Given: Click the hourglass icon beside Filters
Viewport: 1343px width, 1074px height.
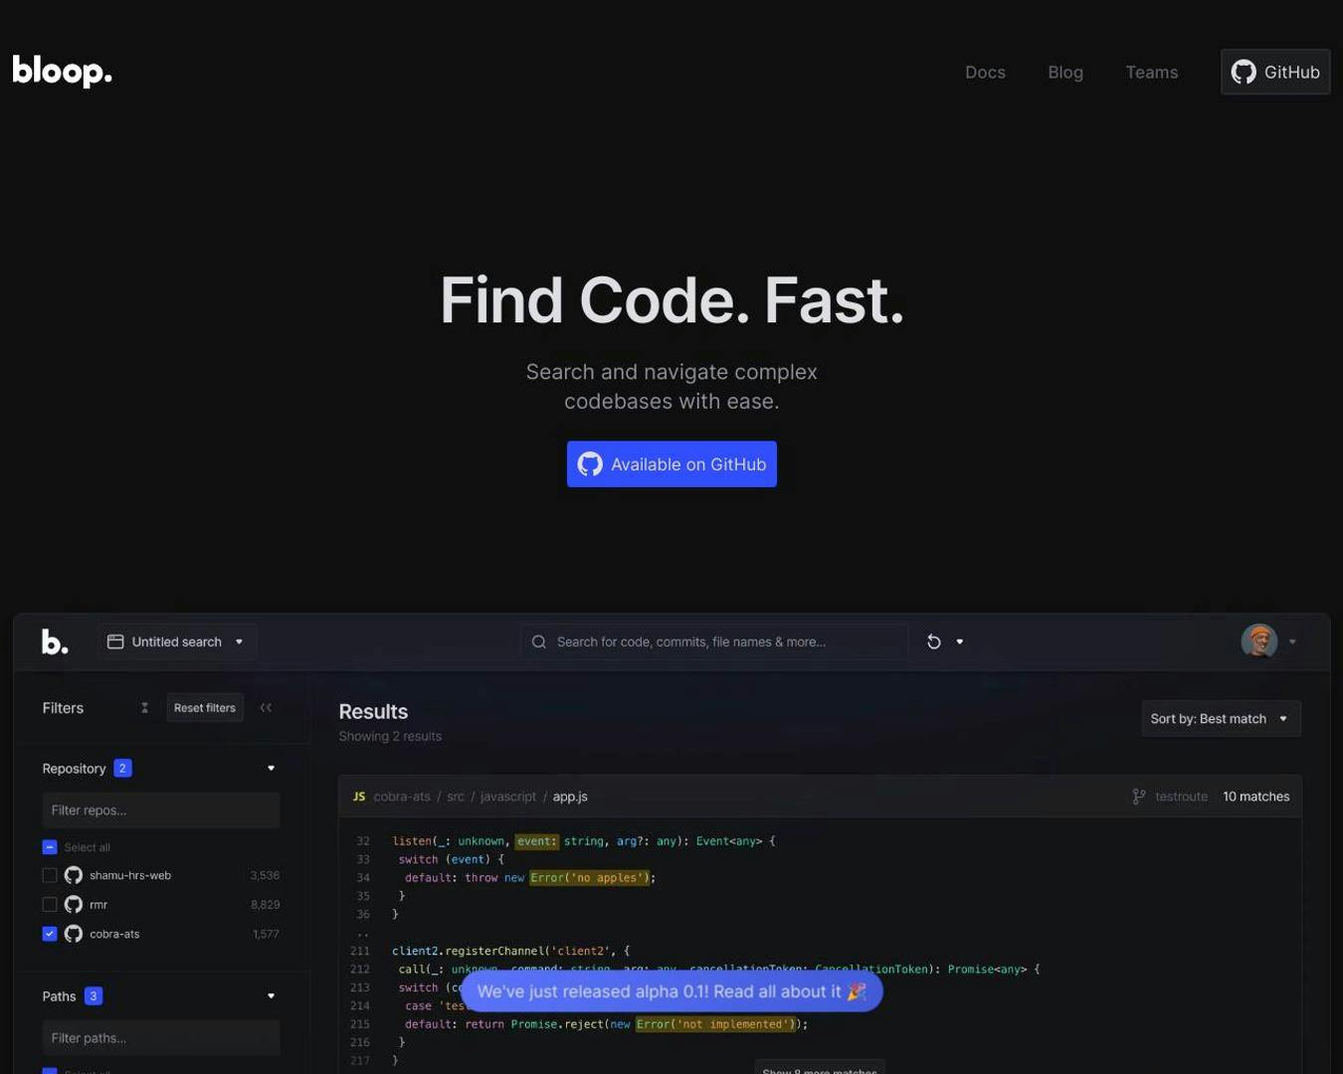Looking at the screenshot, I should [x=144, y=707].
